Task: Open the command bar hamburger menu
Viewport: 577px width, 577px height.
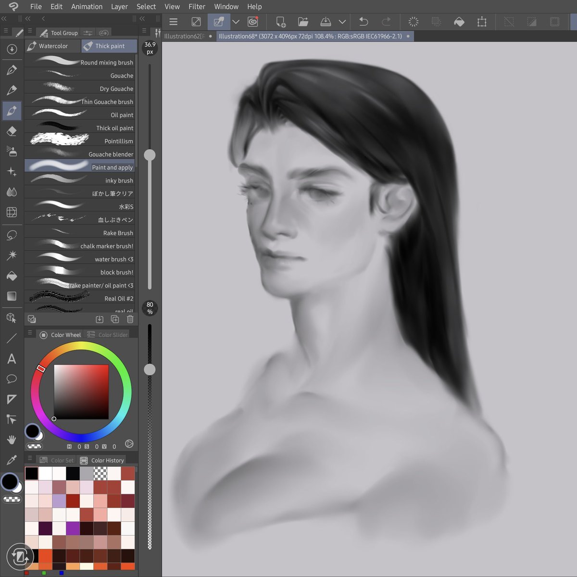Action: 174,22
